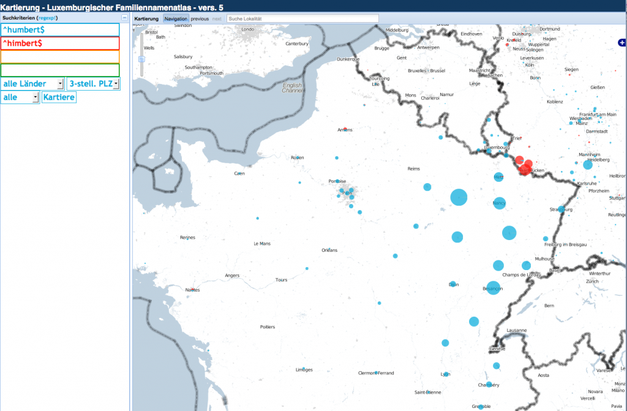Viewport: 627px width, 411px height.
Task: Click the blue circle over Metz
Action: point(498,177)
